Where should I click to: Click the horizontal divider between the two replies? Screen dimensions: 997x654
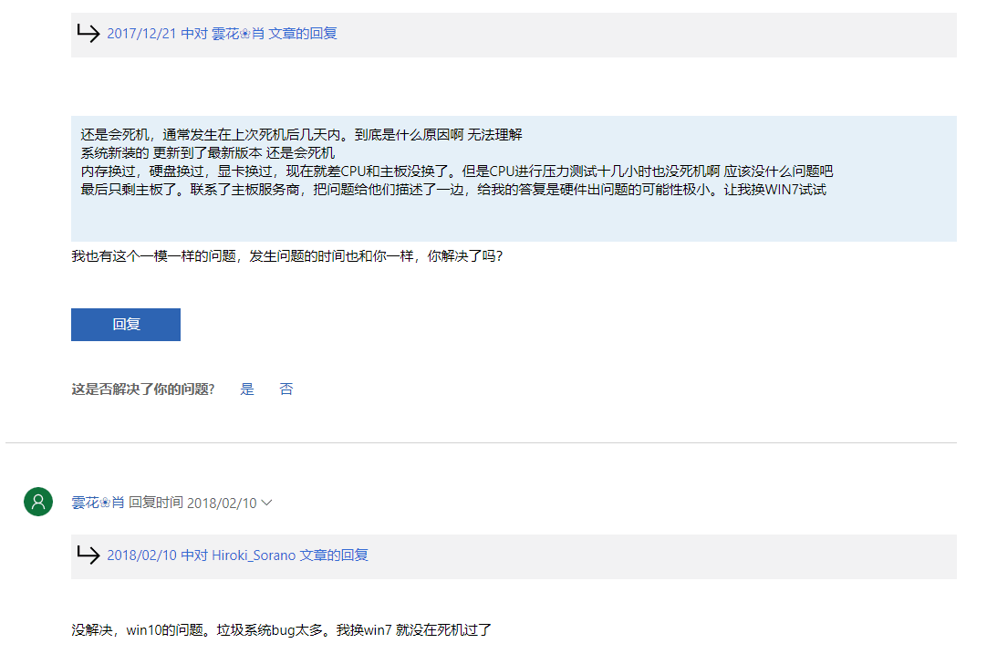pos(481,443)
